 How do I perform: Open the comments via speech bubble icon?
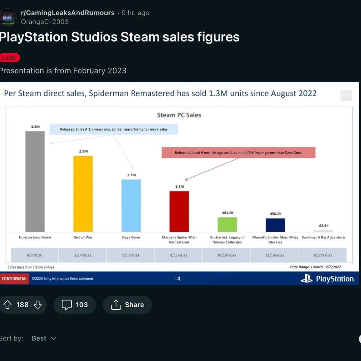point(67,305)
